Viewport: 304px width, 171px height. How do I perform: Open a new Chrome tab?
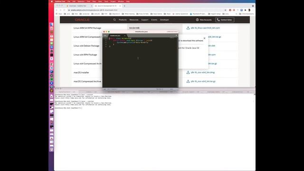124,6
